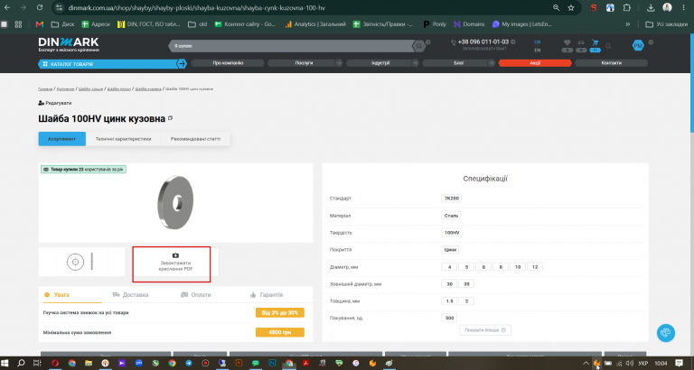This screenshot has height=370, width=694.
Task: Open the notifications bell icon in header
Action: click(608, 45)
